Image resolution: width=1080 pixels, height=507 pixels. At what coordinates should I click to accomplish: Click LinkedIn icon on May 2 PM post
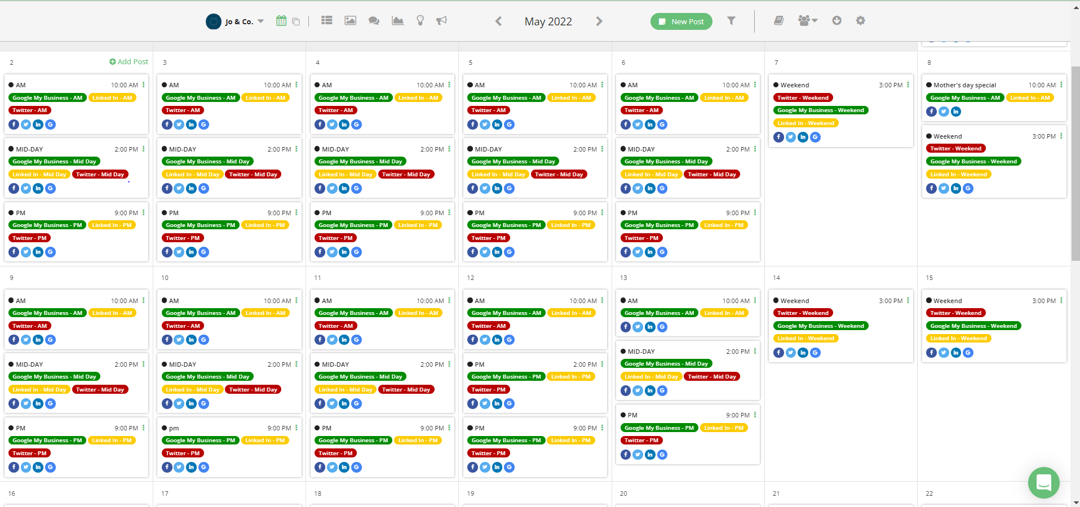tap(38, 252)
